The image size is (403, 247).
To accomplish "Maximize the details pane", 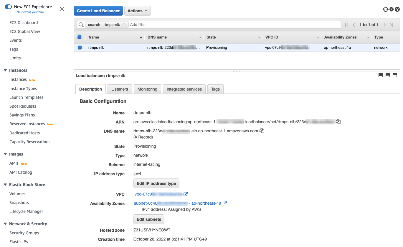I will coord(395,76).
